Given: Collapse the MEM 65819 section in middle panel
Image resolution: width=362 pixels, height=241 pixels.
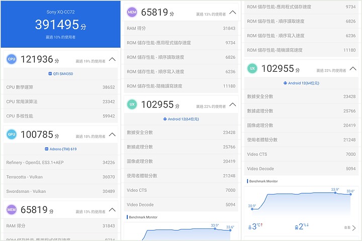Looking at the screenshot, I should point(232,12).
